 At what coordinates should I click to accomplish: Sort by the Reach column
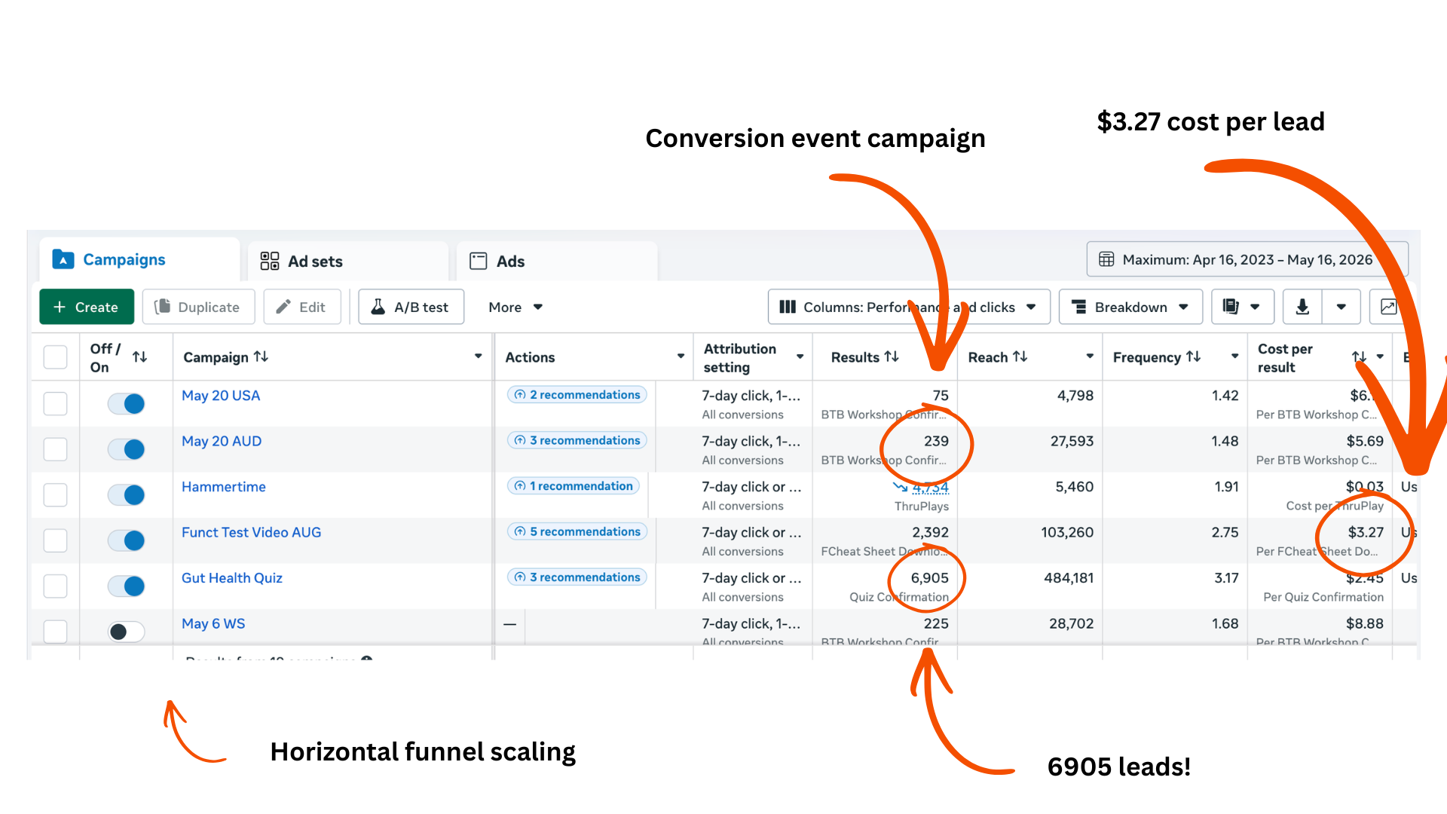coord(1020,357)
